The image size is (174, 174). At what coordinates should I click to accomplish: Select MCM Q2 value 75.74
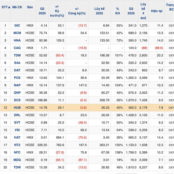coord(43,33)
